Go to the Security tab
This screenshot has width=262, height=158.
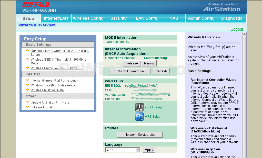click(118, 18)
